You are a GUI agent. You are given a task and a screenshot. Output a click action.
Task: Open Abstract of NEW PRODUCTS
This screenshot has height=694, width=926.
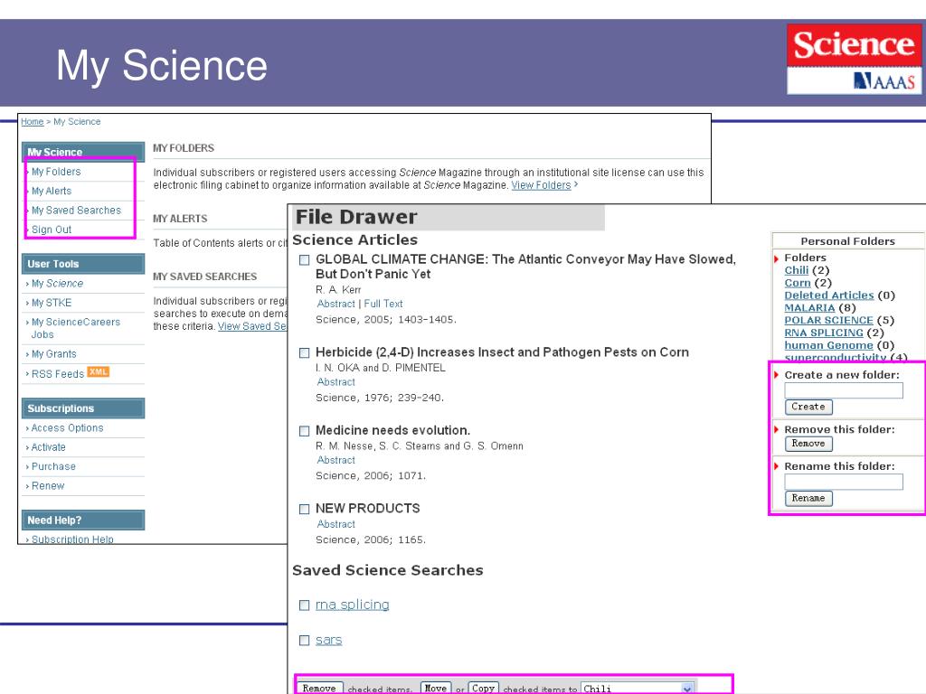click(336, 524)
